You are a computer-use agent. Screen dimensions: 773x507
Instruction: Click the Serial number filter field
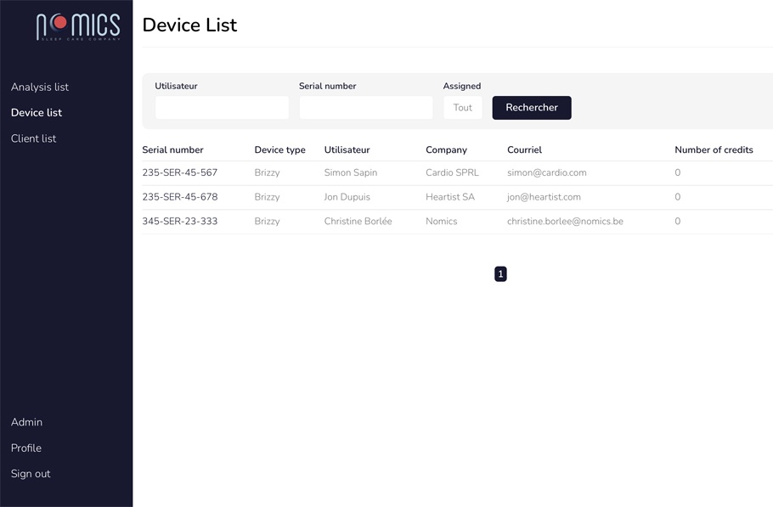pyautogui.click(x=365, y=108)
